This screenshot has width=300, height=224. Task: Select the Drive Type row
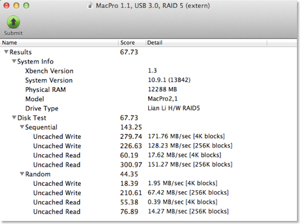pos(148,109)
